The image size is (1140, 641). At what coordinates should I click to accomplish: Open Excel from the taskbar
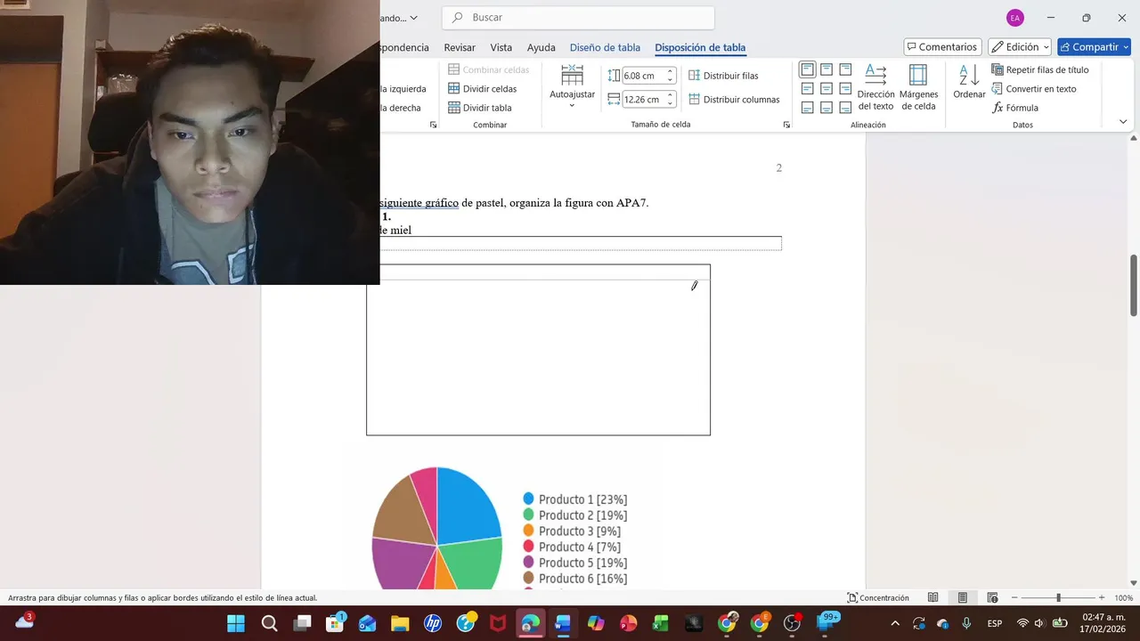(660, 623)
